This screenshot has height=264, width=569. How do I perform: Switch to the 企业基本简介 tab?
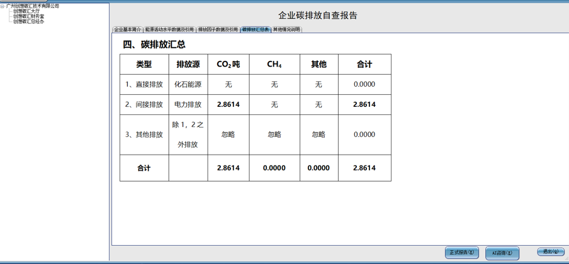[x=128, y=30]
